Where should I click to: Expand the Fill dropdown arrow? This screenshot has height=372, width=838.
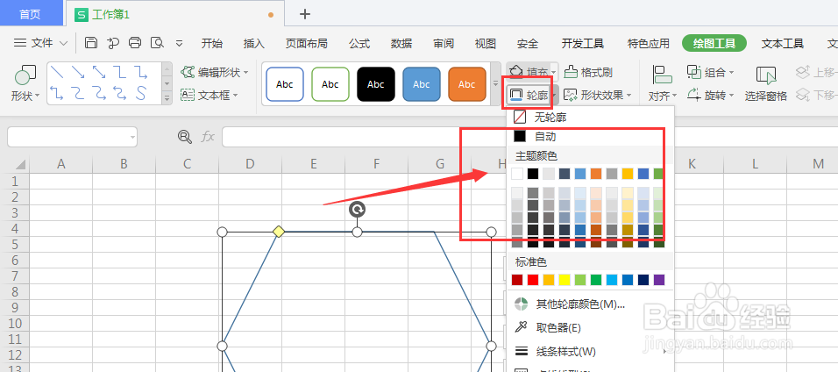(554, 72)
